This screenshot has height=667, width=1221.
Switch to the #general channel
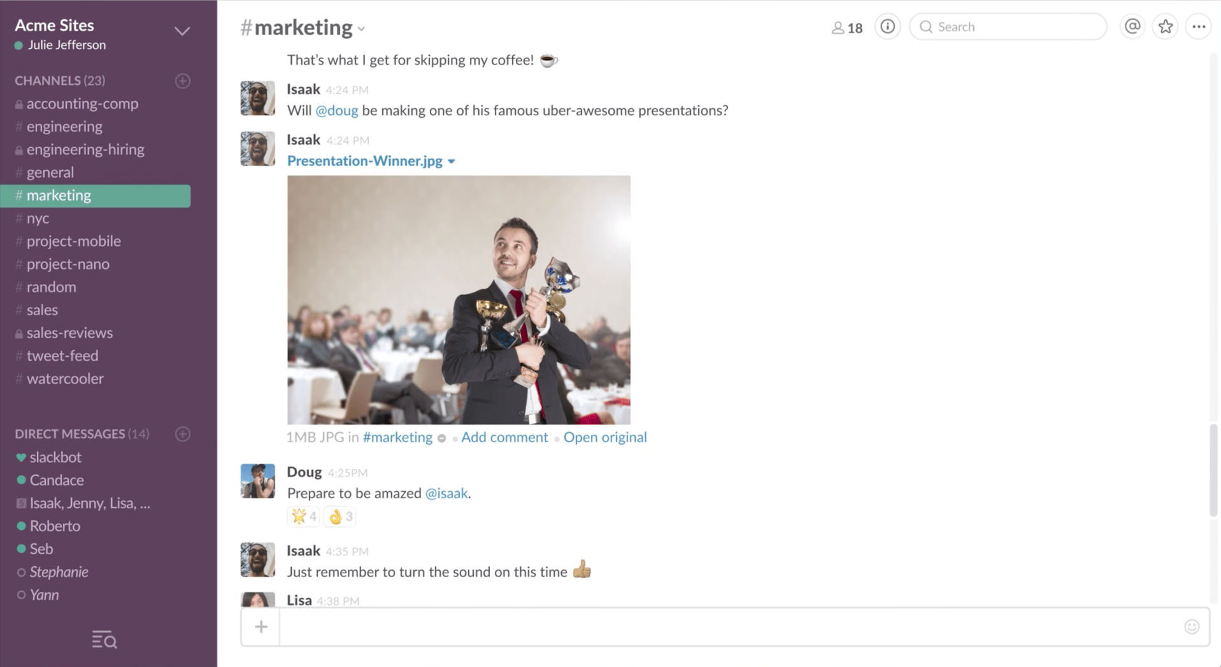(49, 172)
